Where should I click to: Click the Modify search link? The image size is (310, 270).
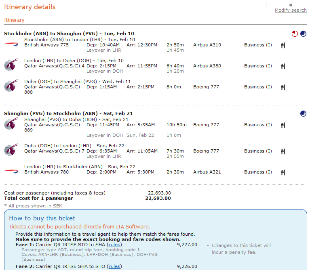(291, 10)
